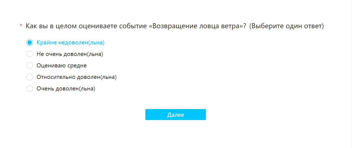Click the «Оцениваю средне» option label

pos(62,66)
